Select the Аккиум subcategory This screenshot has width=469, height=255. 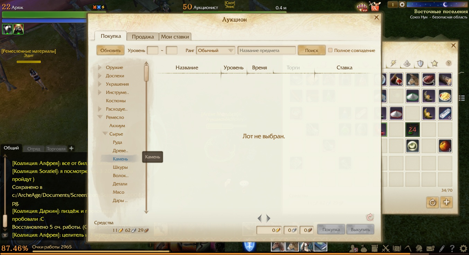[x=117, y=126]
